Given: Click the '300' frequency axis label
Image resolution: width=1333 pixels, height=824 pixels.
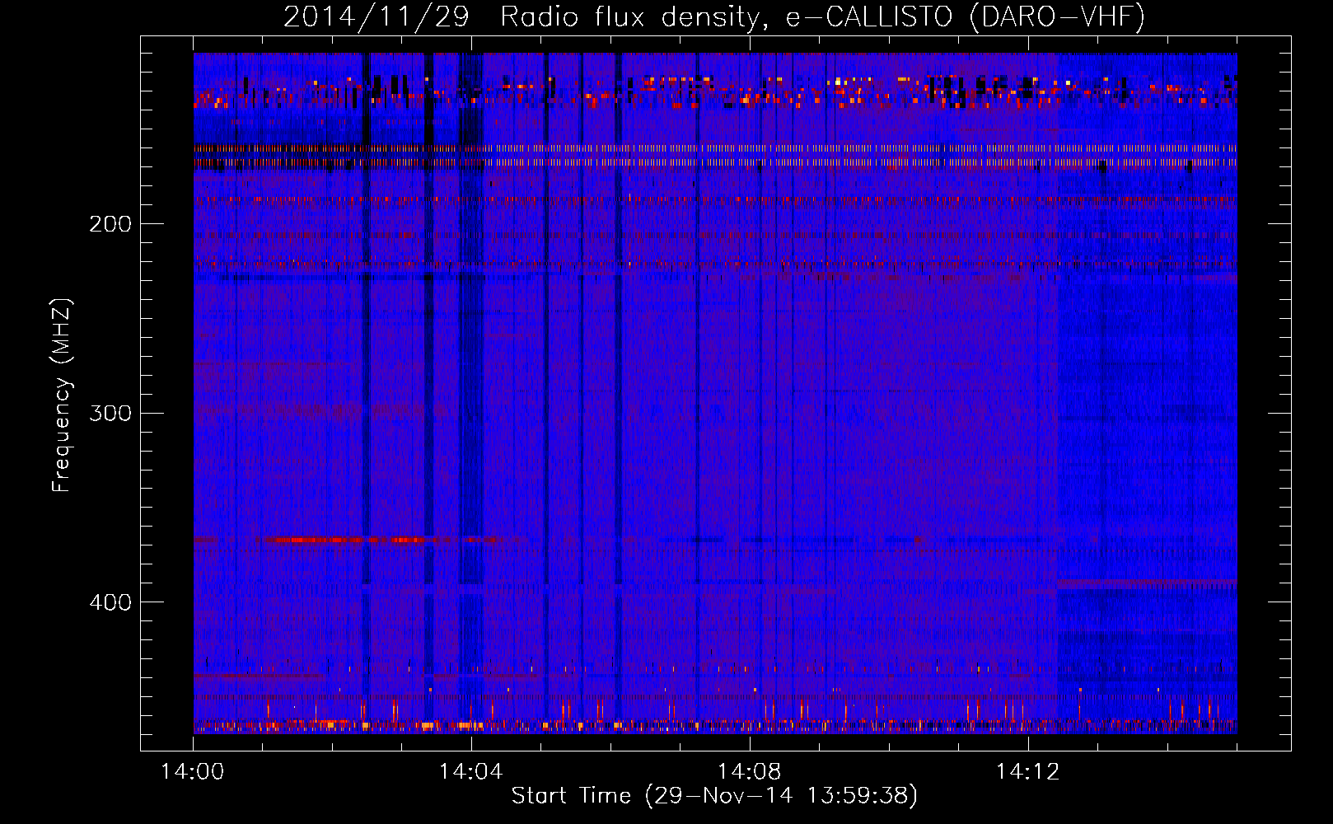Looking at the screenshot, I should point(110,413).
